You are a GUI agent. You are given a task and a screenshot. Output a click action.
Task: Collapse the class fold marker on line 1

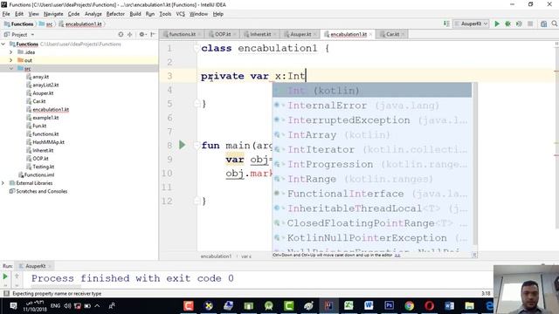coord(196,49)
